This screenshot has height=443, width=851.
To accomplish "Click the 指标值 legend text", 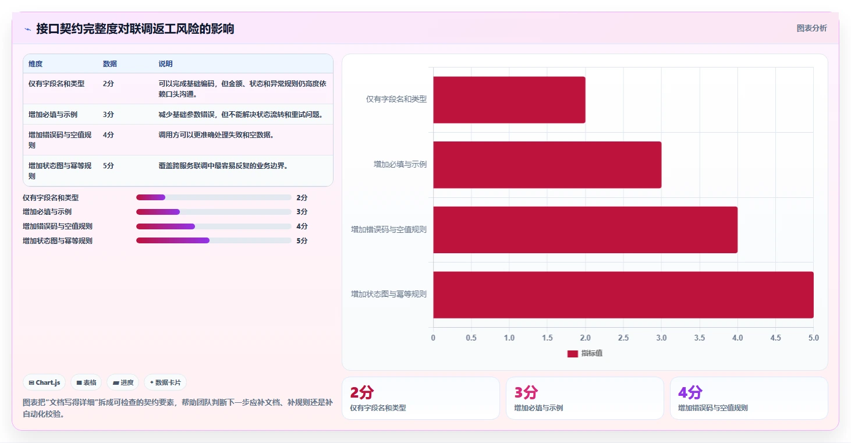I will (592, 353).
